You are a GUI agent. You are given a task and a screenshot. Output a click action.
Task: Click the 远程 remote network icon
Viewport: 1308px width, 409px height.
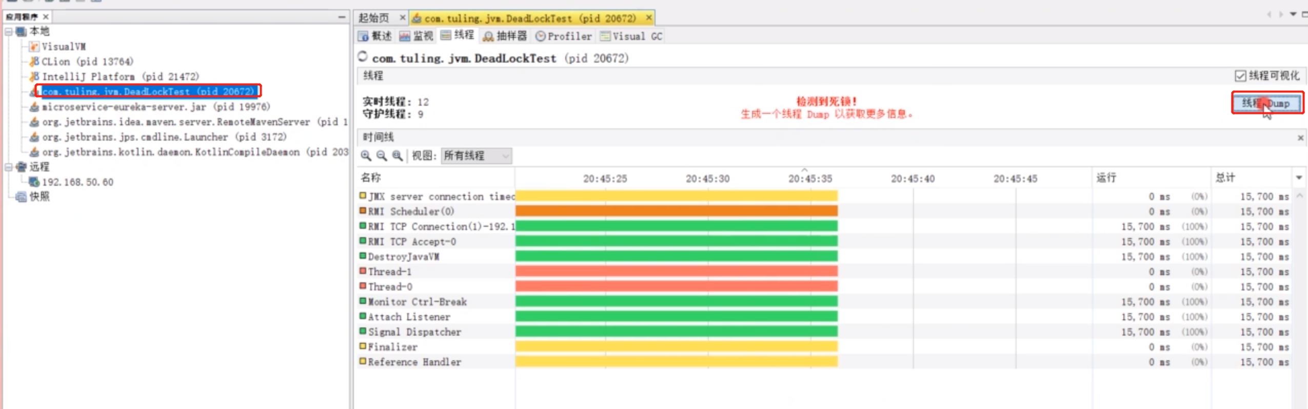click(x=21, y=167)
